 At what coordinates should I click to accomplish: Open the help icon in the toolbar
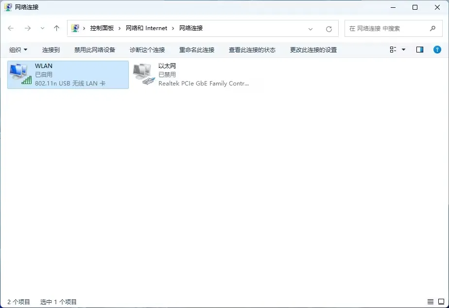pos(437,49)
